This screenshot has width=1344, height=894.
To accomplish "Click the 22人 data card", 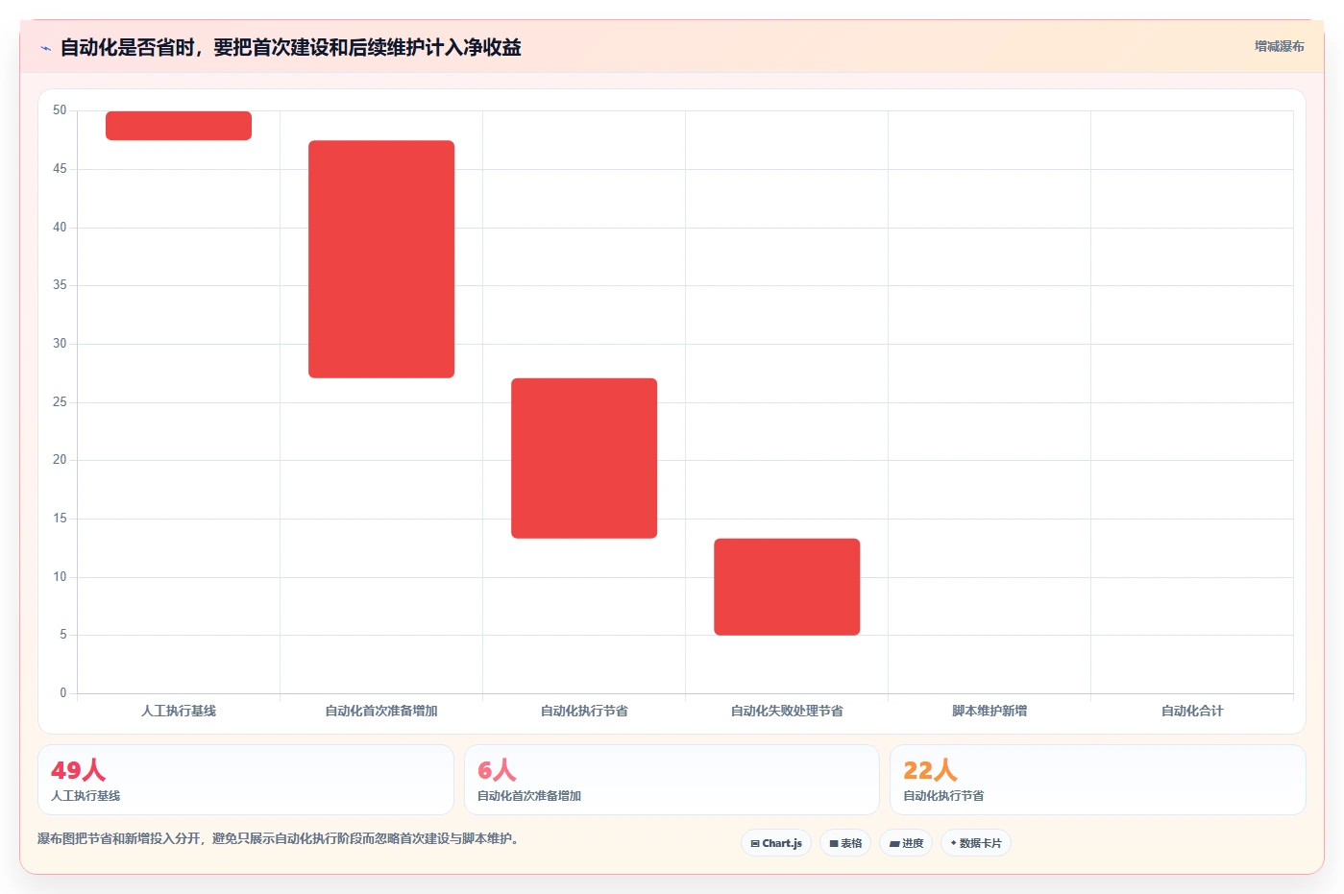I will click(x=1098, y=780).
